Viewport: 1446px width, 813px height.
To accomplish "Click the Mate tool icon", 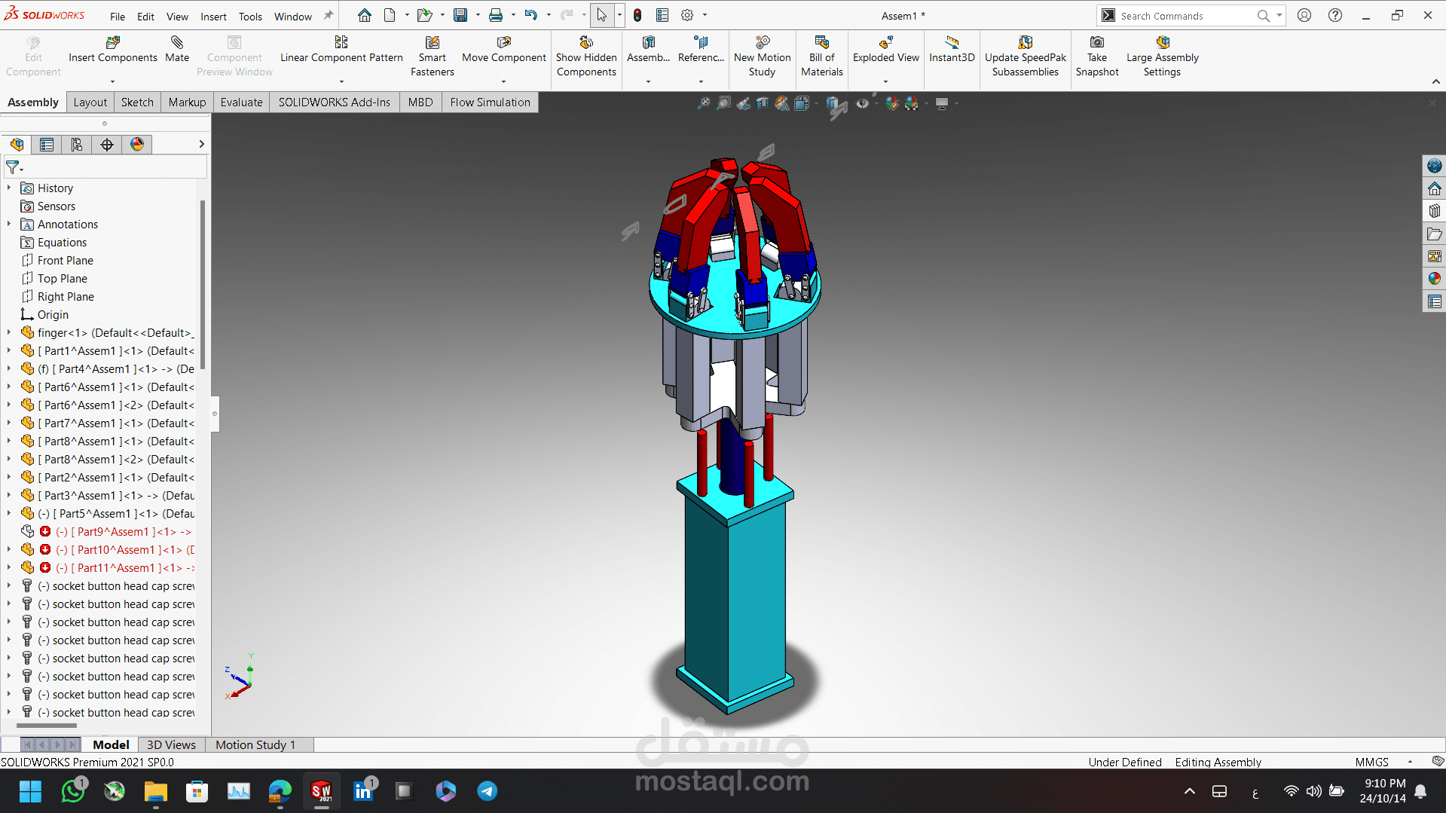I will click(177, 43).
